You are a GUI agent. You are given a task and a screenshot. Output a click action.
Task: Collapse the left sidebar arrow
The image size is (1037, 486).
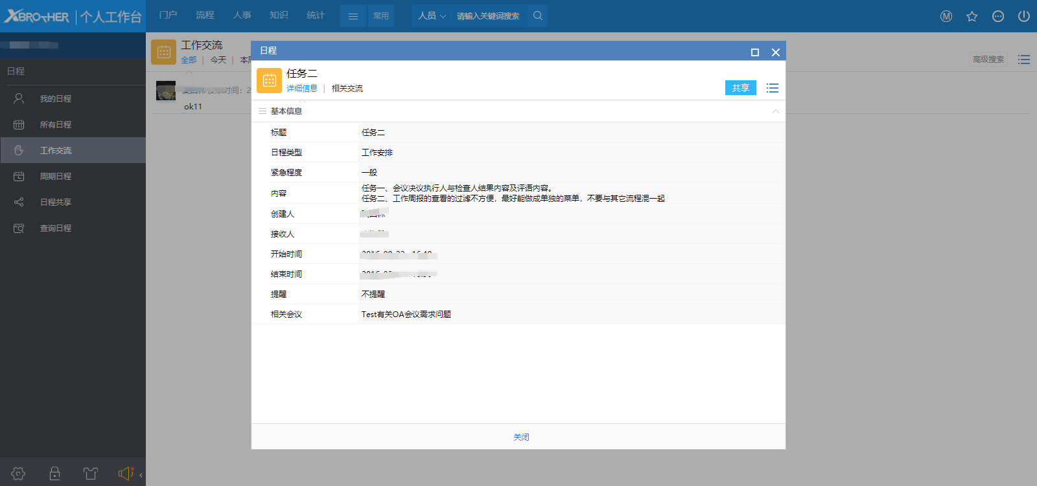coord(141,475)
